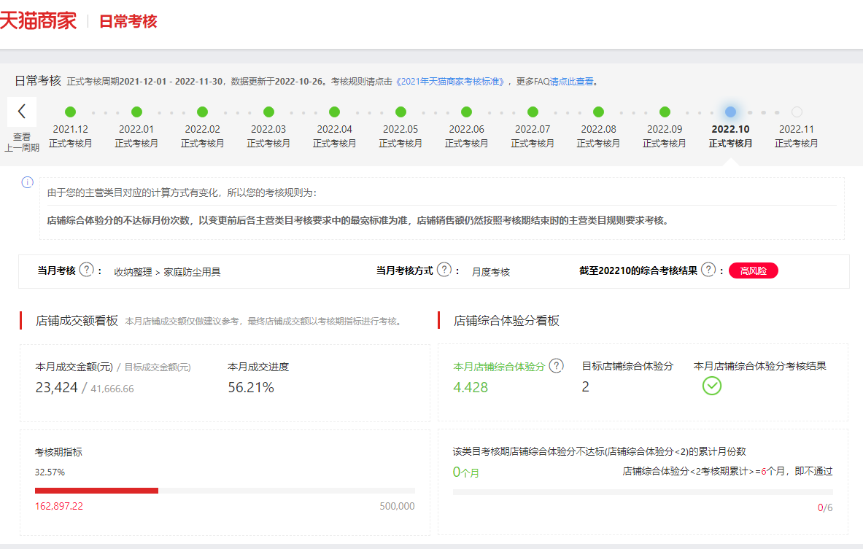This screenshot has width=863, height=549.
Task: Click the 0个月 below-standard month count
Action: pyautogui.click(x=465, y=472)
